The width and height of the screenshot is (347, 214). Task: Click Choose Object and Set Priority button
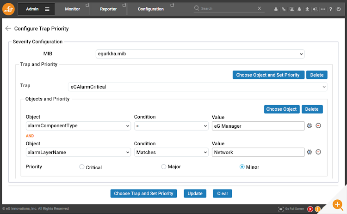(x=268, y=75)
